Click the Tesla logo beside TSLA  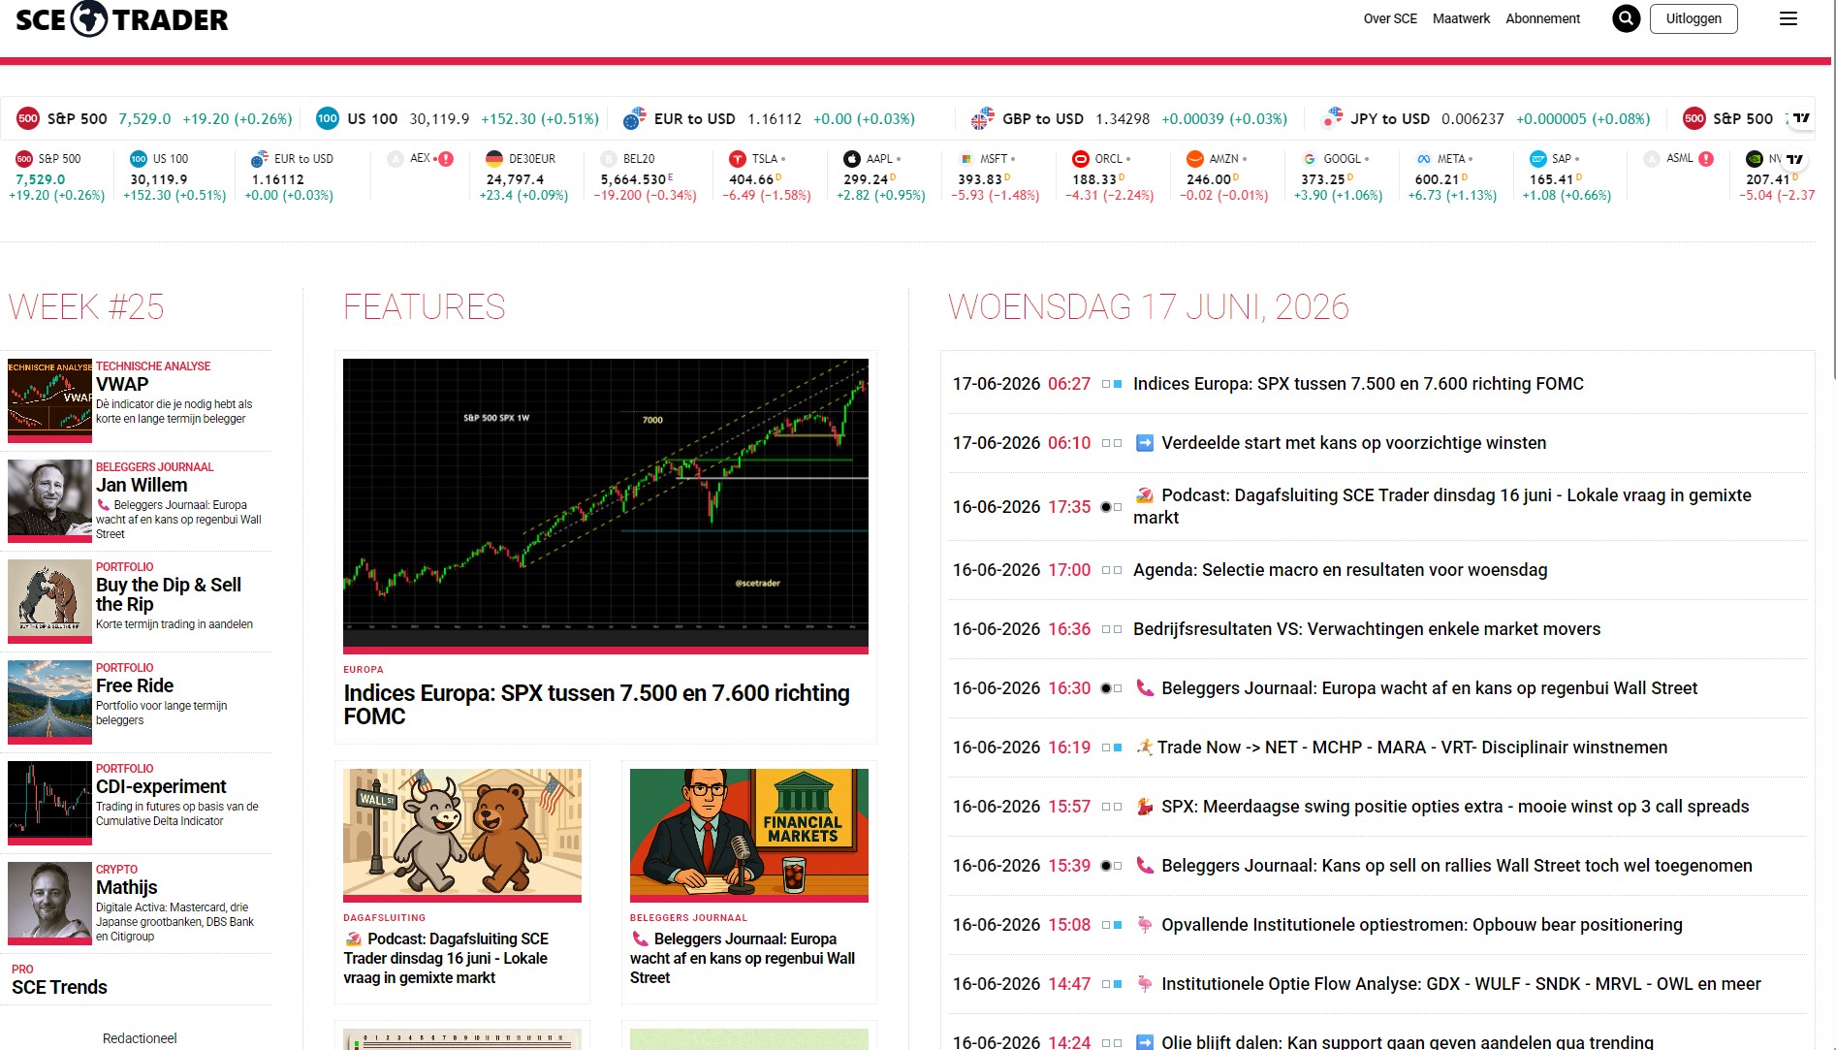point(738,159)
